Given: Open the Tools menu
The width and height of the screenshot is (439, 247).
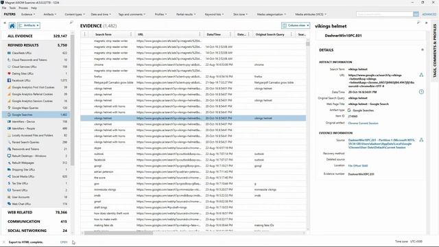Looking at the screenshot, I should coord(12,8).
